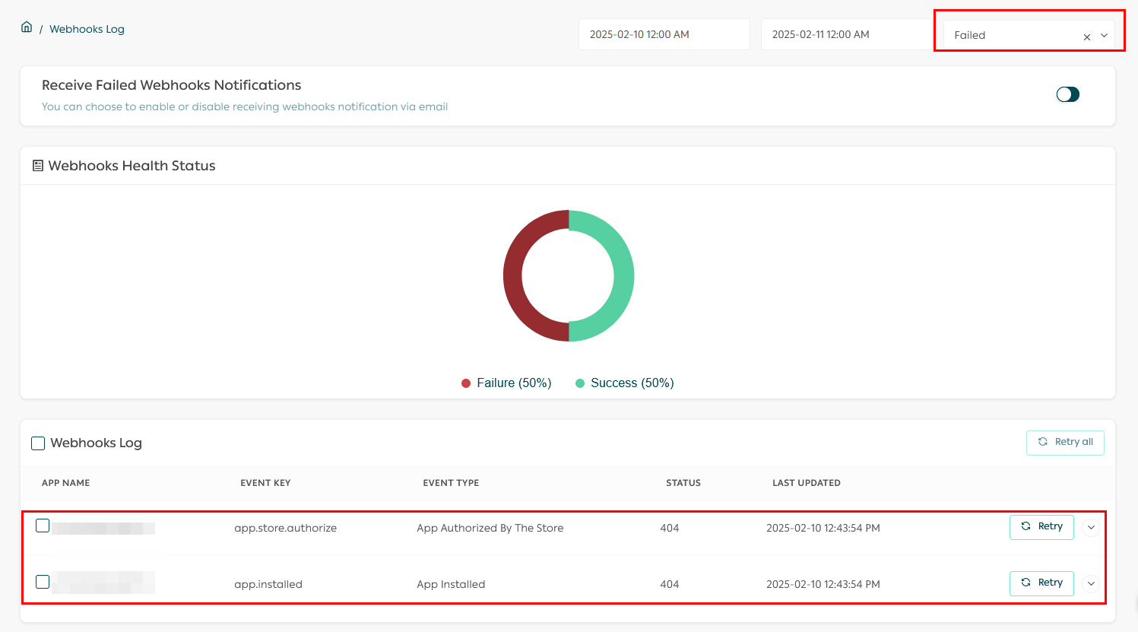Retry all failed webhooks

coord(1065,443)
